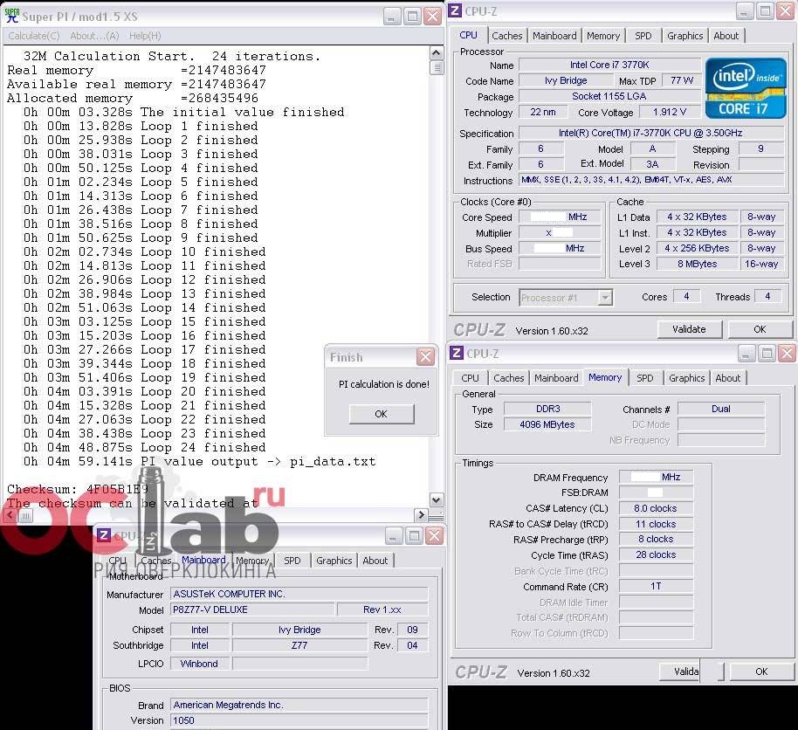Open the Calculate(C) menu in Super PI
Screen dimensions: 798x730
tap(33, 36)
